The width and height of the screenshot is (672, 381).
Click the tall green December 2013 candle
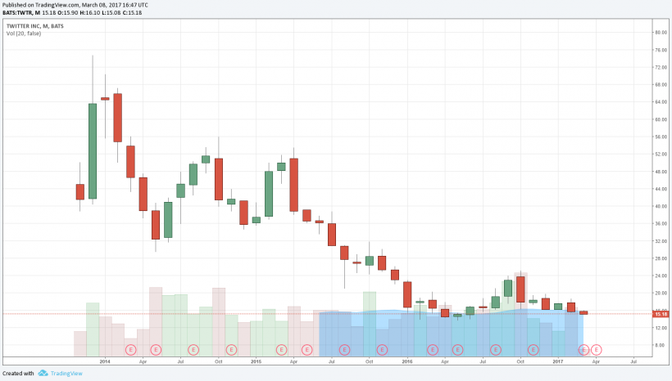coord(93,151)
